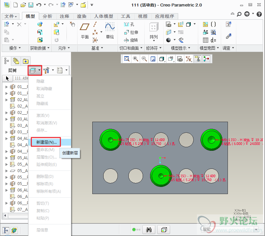265x236 pixels.
Task: Click the datum point tool icon
Action: (95, 32)
